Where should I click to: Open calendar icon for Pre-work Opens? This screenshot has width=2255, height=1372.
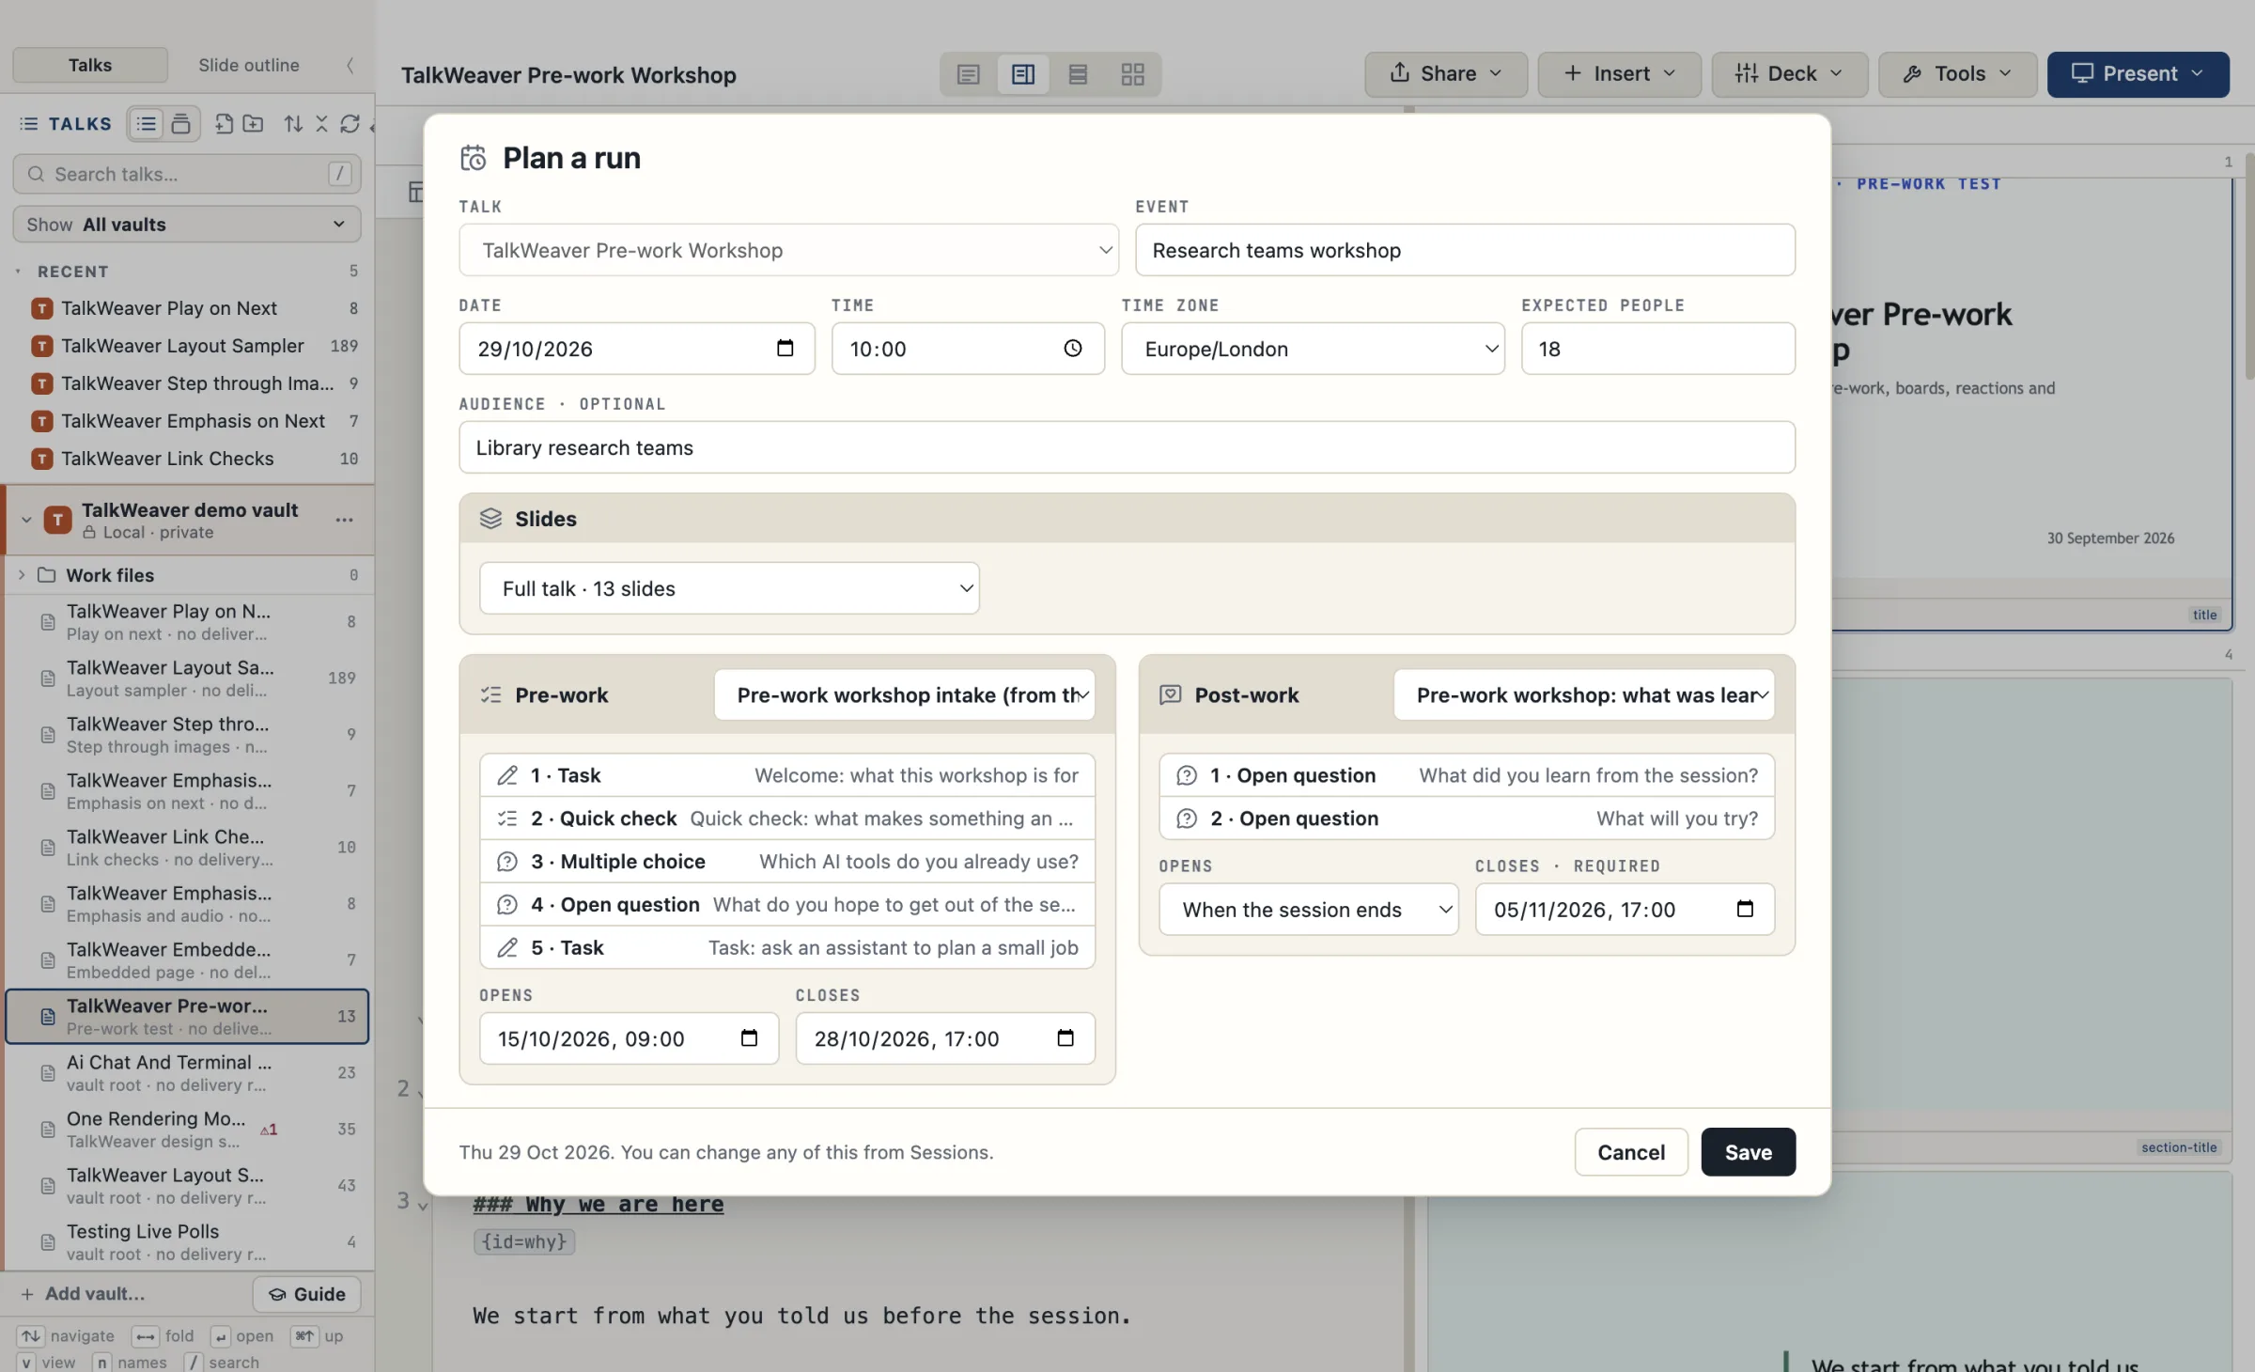pyautogui.click(x=749, y=1038)
